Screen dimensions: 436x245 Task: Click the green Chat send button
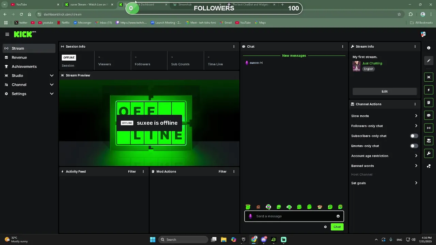tap(337, 227)
